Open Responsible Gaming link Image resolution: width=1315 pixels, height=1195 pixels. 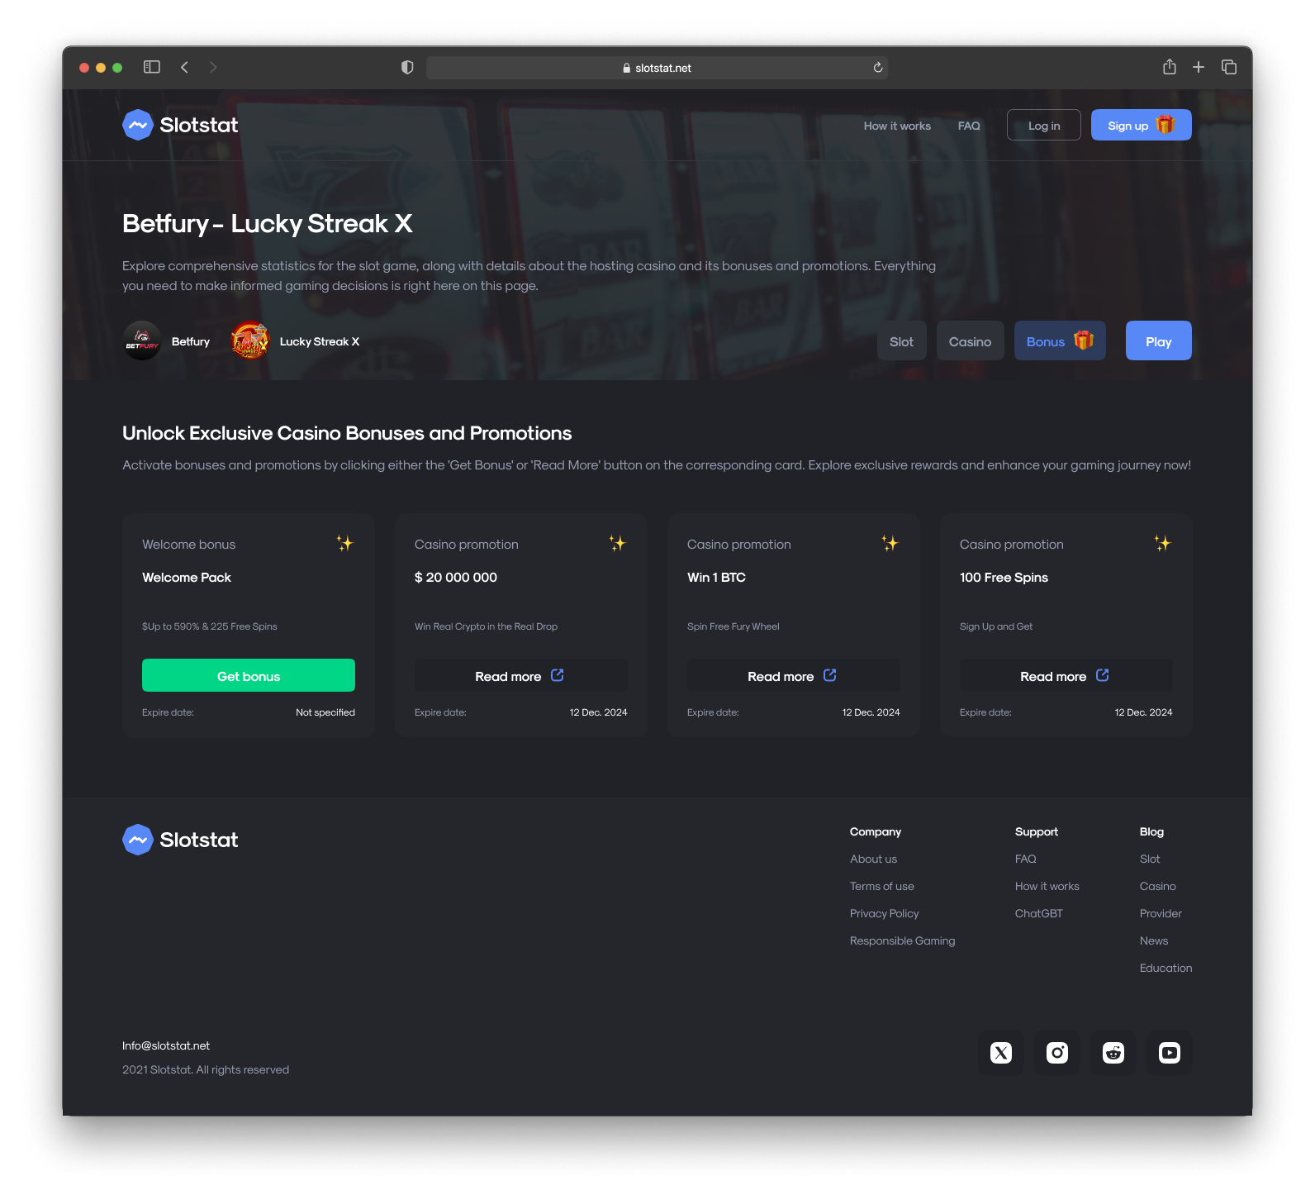click(x=903, y=940)
